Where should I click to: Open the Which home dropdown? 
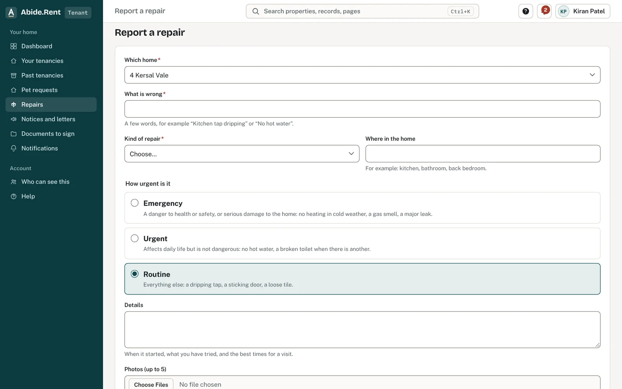(x=362, y=75)
